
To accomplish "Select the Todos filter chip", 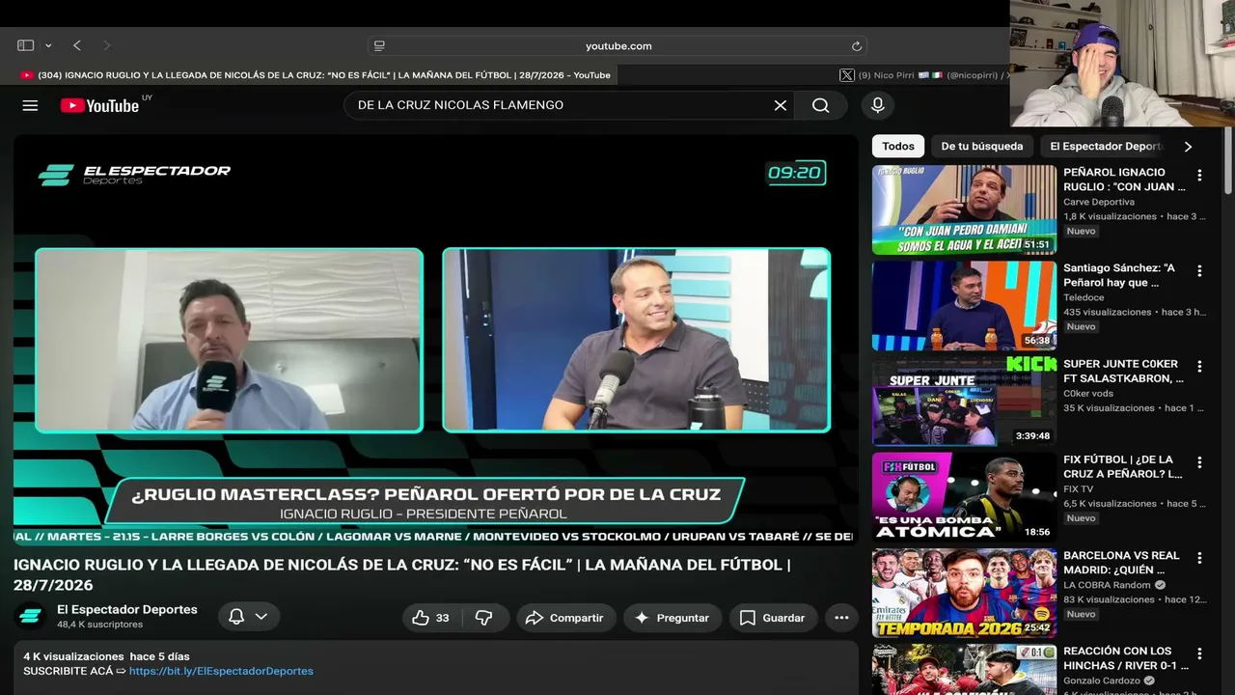I will [x=897, y=146].
